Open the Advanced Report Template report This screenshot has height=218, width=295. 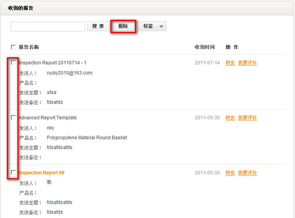click(x=48, y=118)
